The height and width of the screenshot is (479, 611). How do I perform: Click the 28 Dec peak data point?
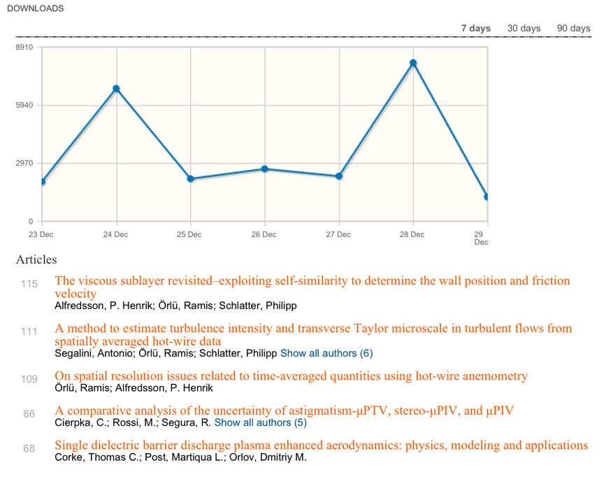(x=413, y=63)
